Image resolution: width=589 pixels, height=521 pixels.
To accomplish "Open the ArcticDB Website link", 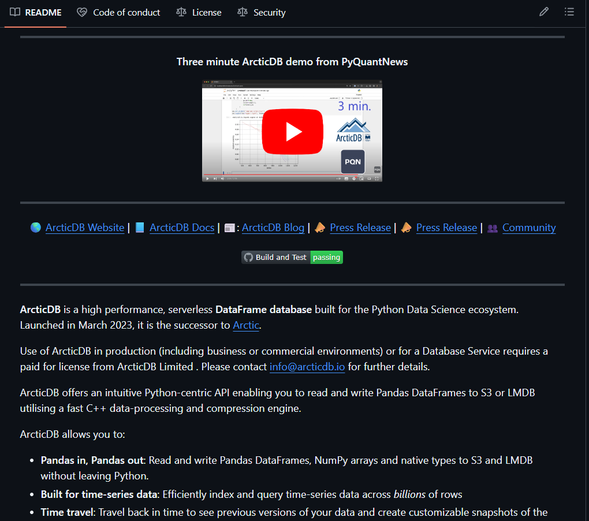I will pos(85,228).
